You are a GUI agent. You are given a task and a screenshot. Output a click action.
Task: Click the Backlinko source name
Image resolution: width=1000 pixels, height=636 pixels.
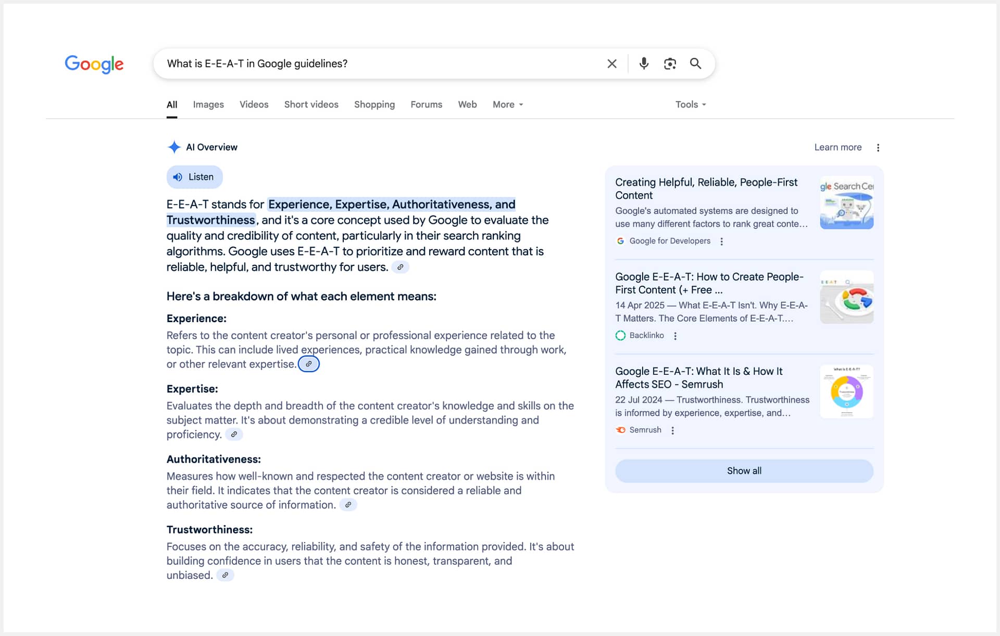(647, 336)
